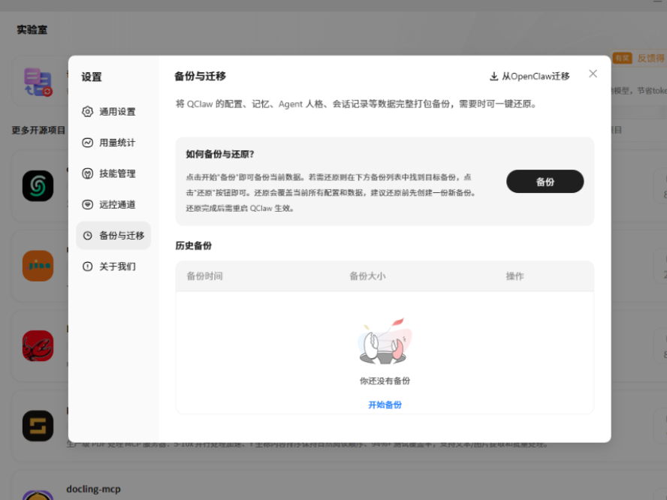Image resolution: width=667 pixels, height=500 pixels.
Task: Click 从OpenClaw迁移 button
Action: (530, 76)
